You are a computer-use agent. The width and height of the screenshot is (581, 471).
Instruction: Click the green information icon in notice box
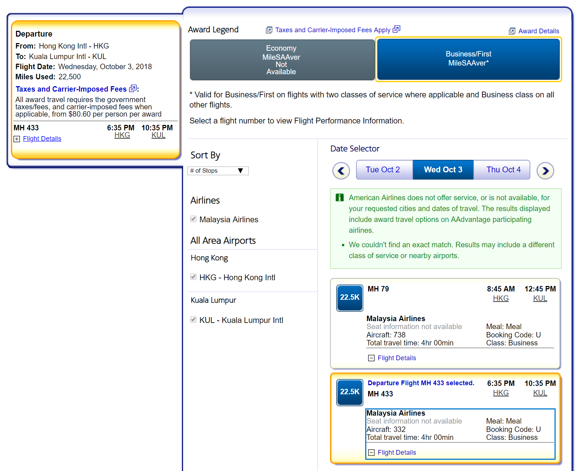point(339,198)
